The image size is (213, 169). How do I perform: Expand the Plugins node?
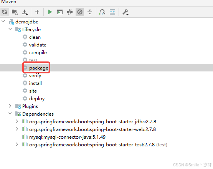point(10,106)
